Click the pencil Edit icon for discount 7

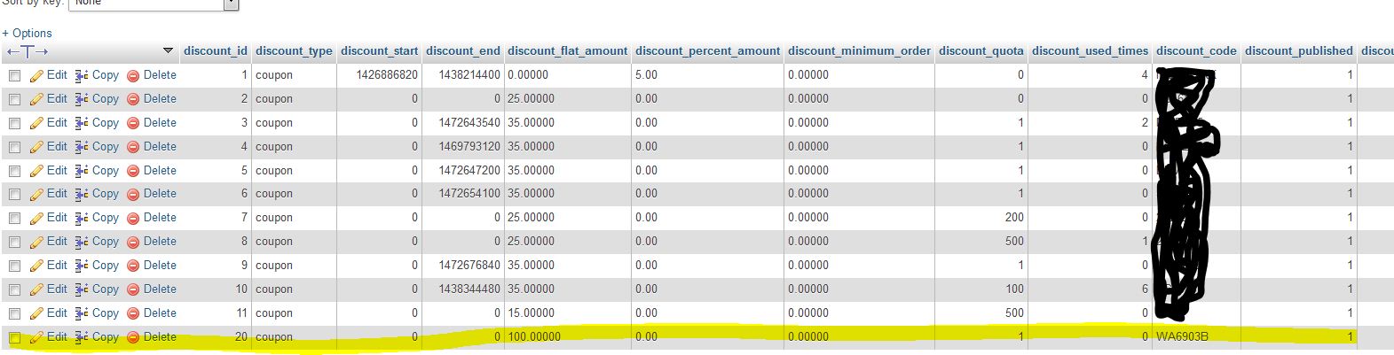click(36, 219)
